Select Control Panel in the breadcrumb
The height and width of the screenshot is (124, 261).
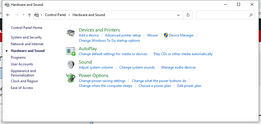[55, 15]
